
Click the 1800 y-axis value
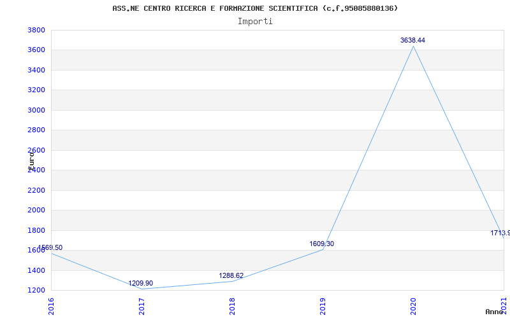tap(36, 230)
